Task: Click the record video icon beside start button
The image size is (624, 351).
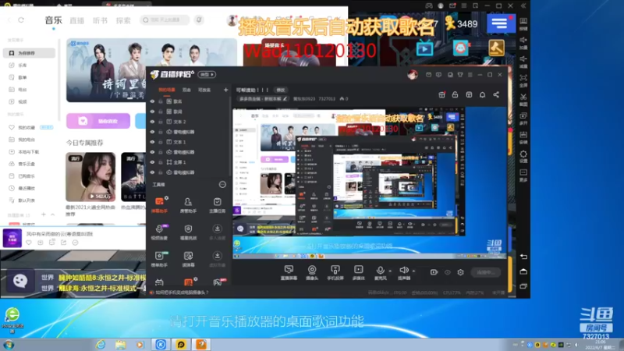Action: (434, 272)
